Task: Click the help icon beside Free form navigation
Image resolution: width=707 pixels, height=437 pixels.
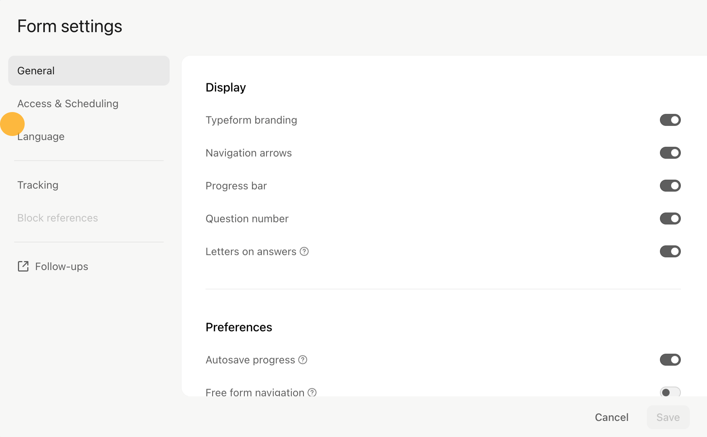Action: point(312,393)
